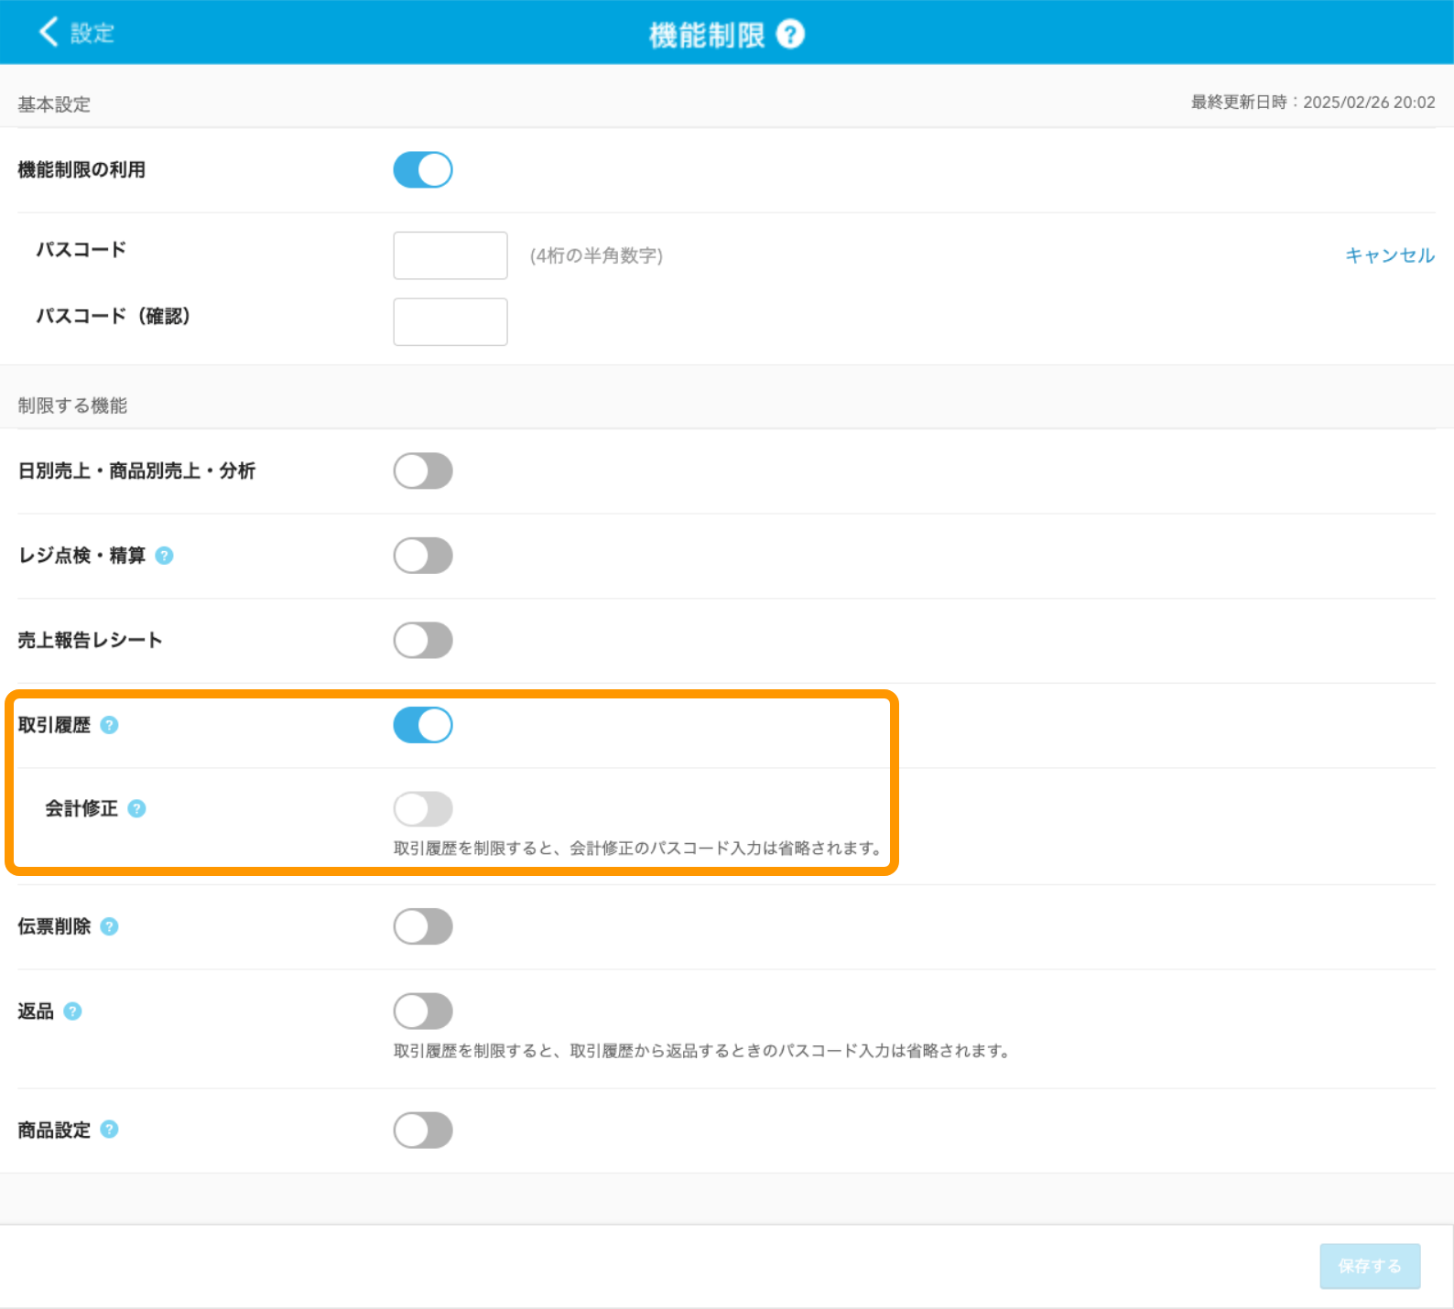Open help icon beside 商品設定
The width and height of the screenshot is (1454, 1309).
click(109, 1130)
